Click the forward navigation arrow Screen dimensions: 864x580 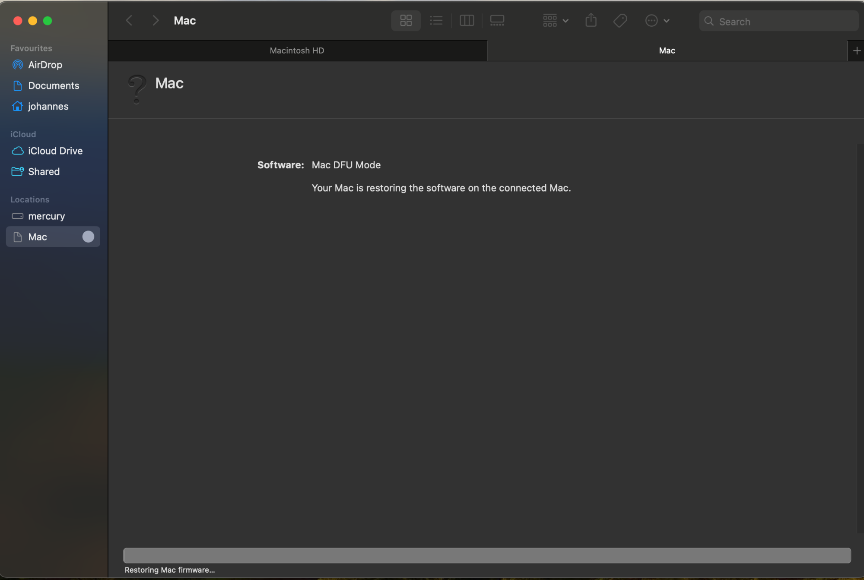click(x=155, y=20)
